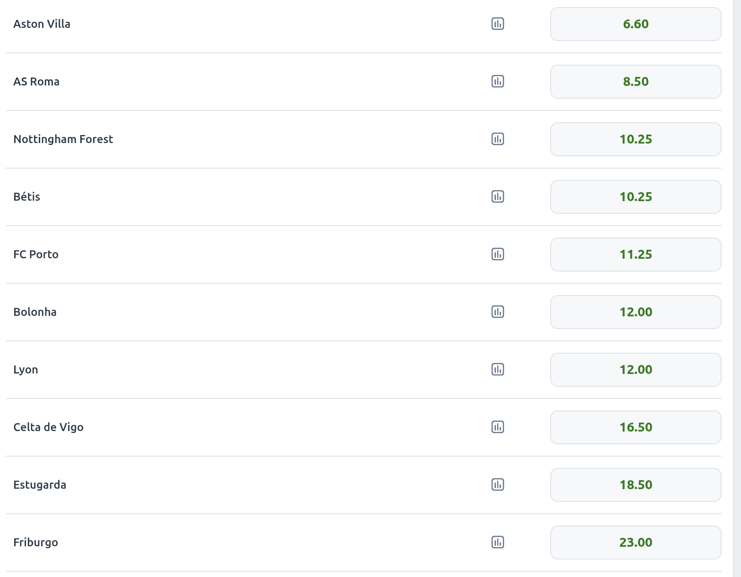This screenshot has height=577, width=741.
Task: Add Lyon odds 12.00 to betslip
Action: coord(636,370)
